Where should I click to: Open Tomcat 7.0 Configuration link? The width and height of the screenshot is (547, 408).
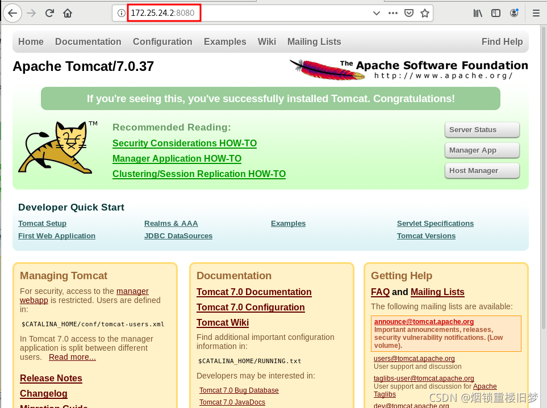[x=250, y=308]
